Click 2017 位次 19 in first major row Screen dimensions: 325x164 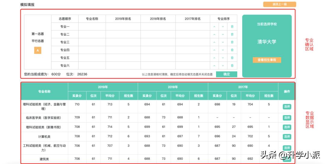234,104
